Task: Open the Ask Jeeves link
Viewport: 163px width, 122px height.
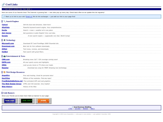Action: point(6,33)
